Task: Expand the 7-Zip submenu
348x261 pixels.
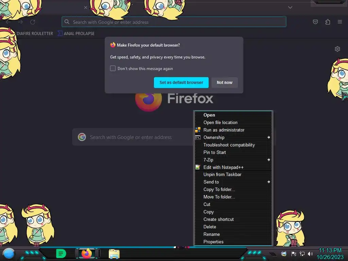Action: coord(233,160)
